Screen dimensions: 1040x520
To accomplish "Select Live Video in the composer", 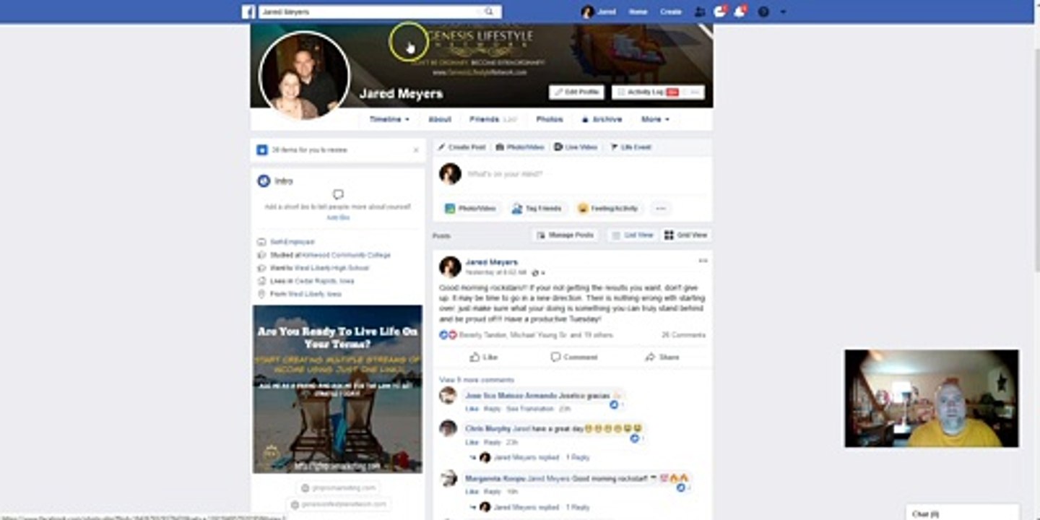I will coord(576,147).
